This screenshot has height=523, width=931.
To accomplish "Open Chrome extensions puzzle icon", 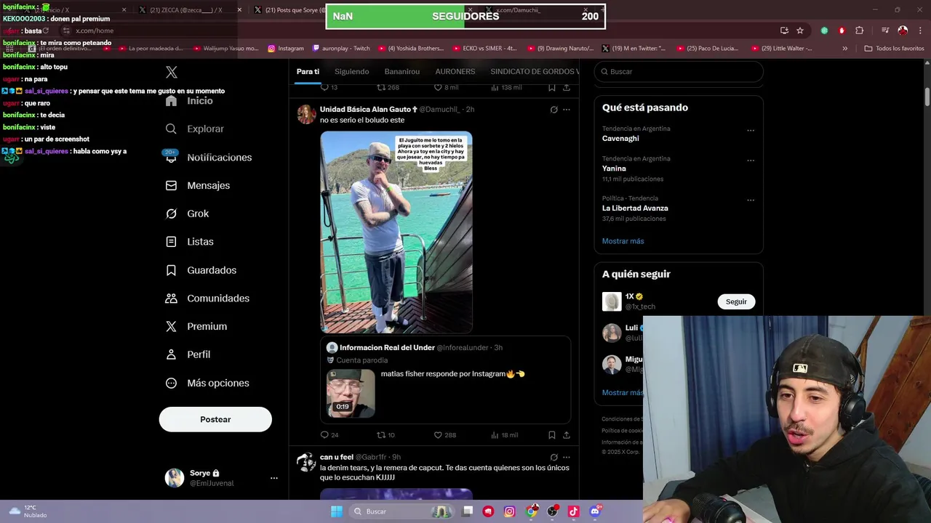I will pyautogui.click(x=860, y=31).
